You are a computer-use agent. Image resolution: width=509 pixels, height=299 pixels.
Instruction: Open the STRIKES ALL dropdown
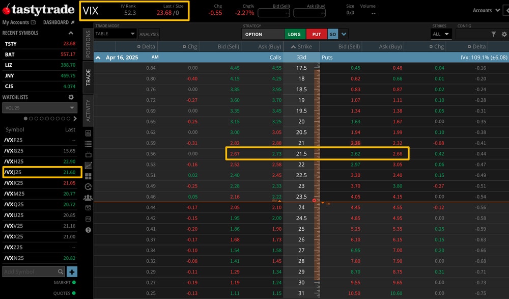(441, 33)
